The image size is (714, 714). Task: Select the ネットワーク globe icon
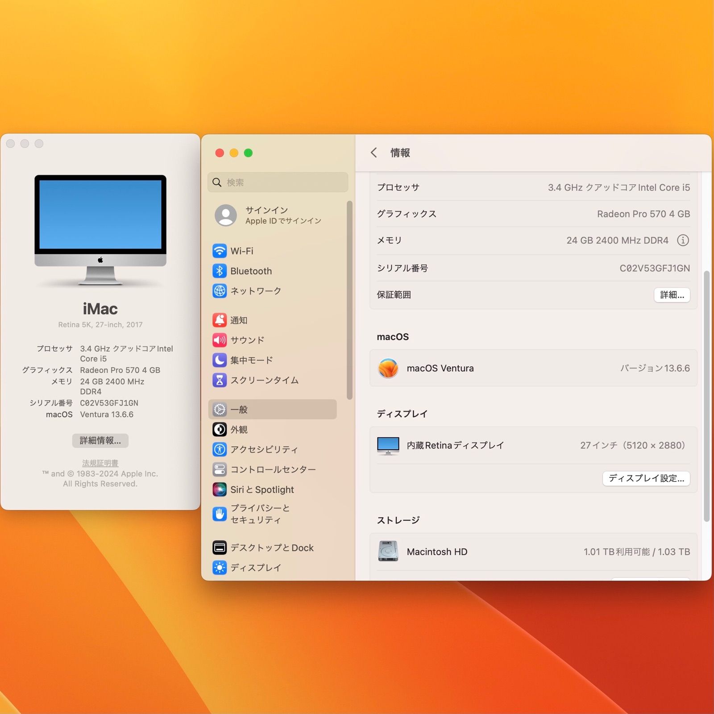click(219, 291)
